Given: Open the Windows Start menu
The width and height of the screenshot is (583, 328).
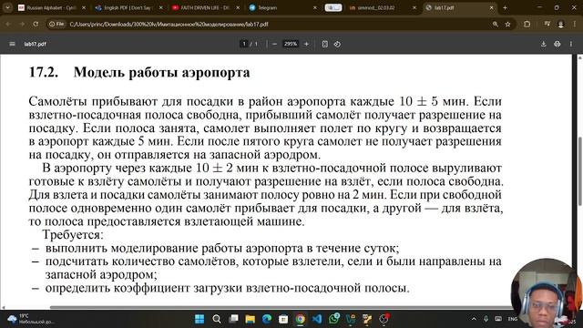Looking at the screenshot, I should pyautogui.click(x=199, y=319).
